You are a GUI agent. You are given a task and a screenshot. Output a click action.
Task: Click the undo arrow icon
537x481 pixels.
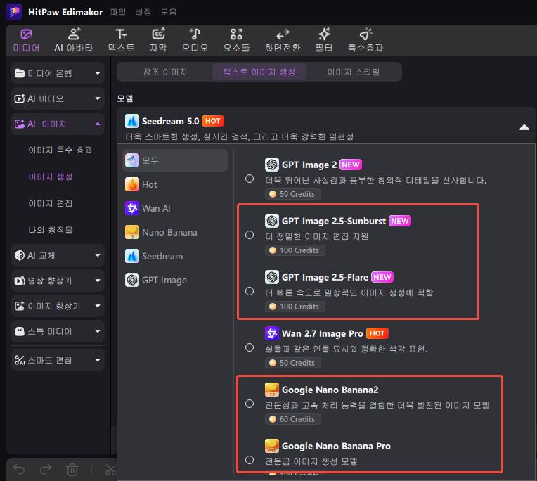point(19,469)
